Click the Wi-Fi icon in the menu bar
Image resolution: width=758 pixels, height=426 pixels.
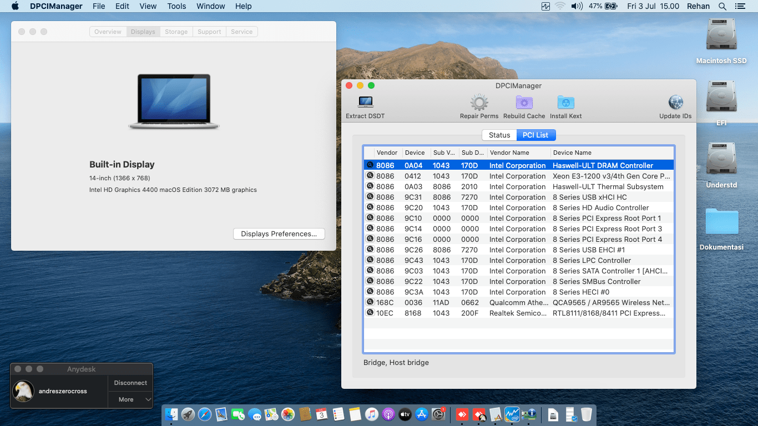click(x=560, y=6)
